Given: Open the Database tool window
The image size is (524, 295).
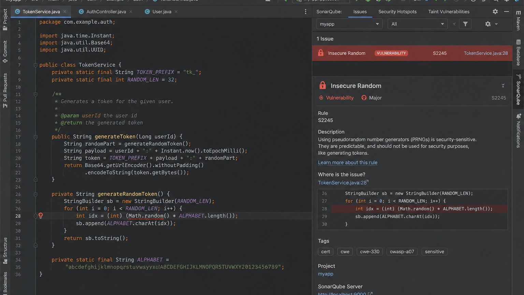Looking at the screenshot, I should tap(518, 53).
